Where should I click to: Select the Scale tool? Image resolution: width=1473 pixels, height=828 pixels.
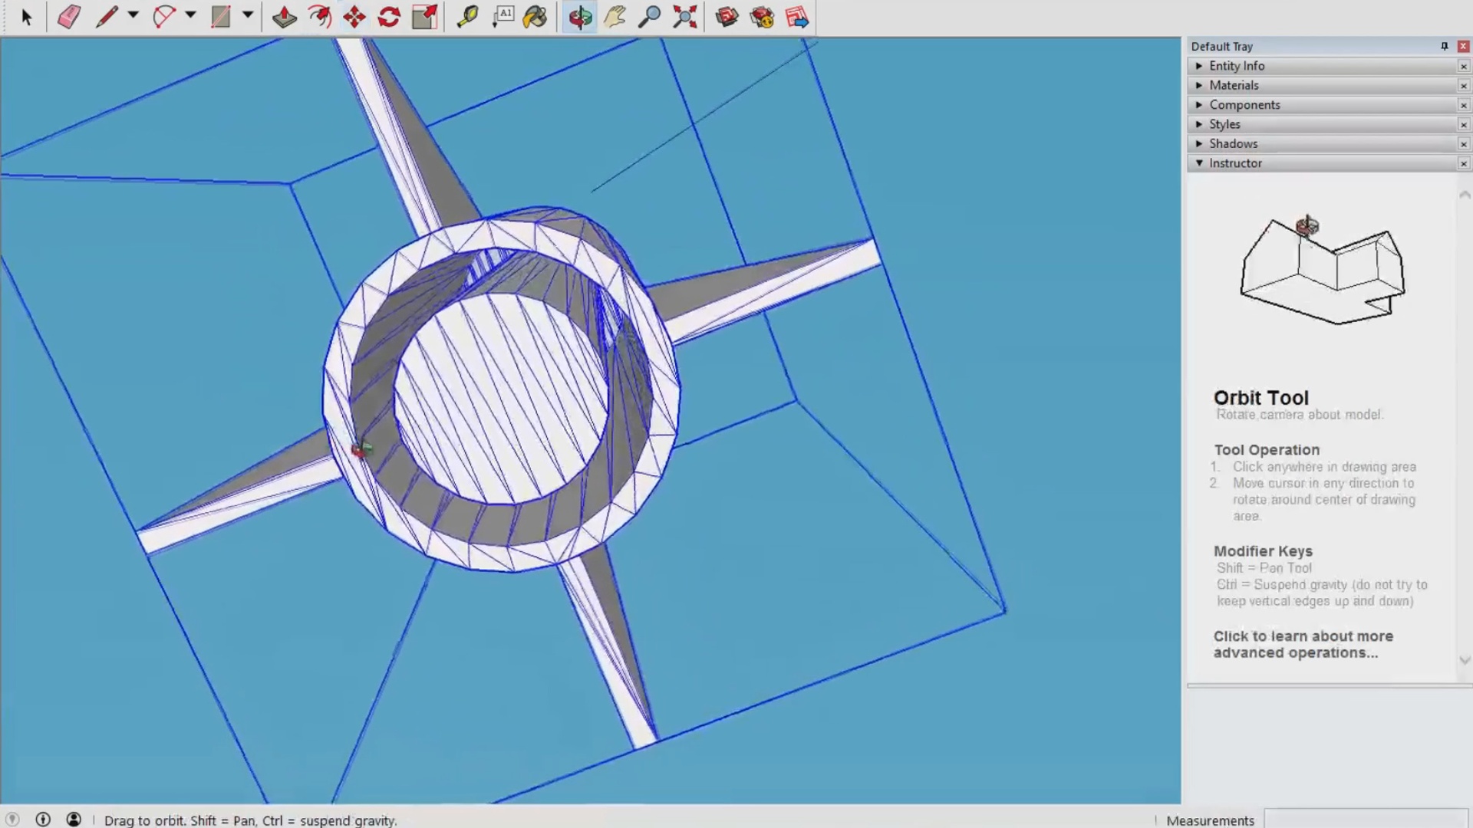coord(424,17)
